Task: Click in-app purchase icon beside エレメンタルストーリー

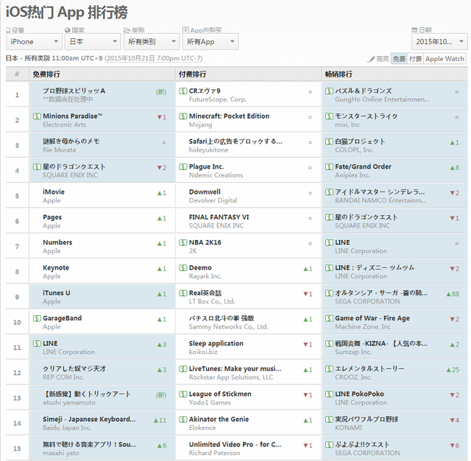Action: 329,368
